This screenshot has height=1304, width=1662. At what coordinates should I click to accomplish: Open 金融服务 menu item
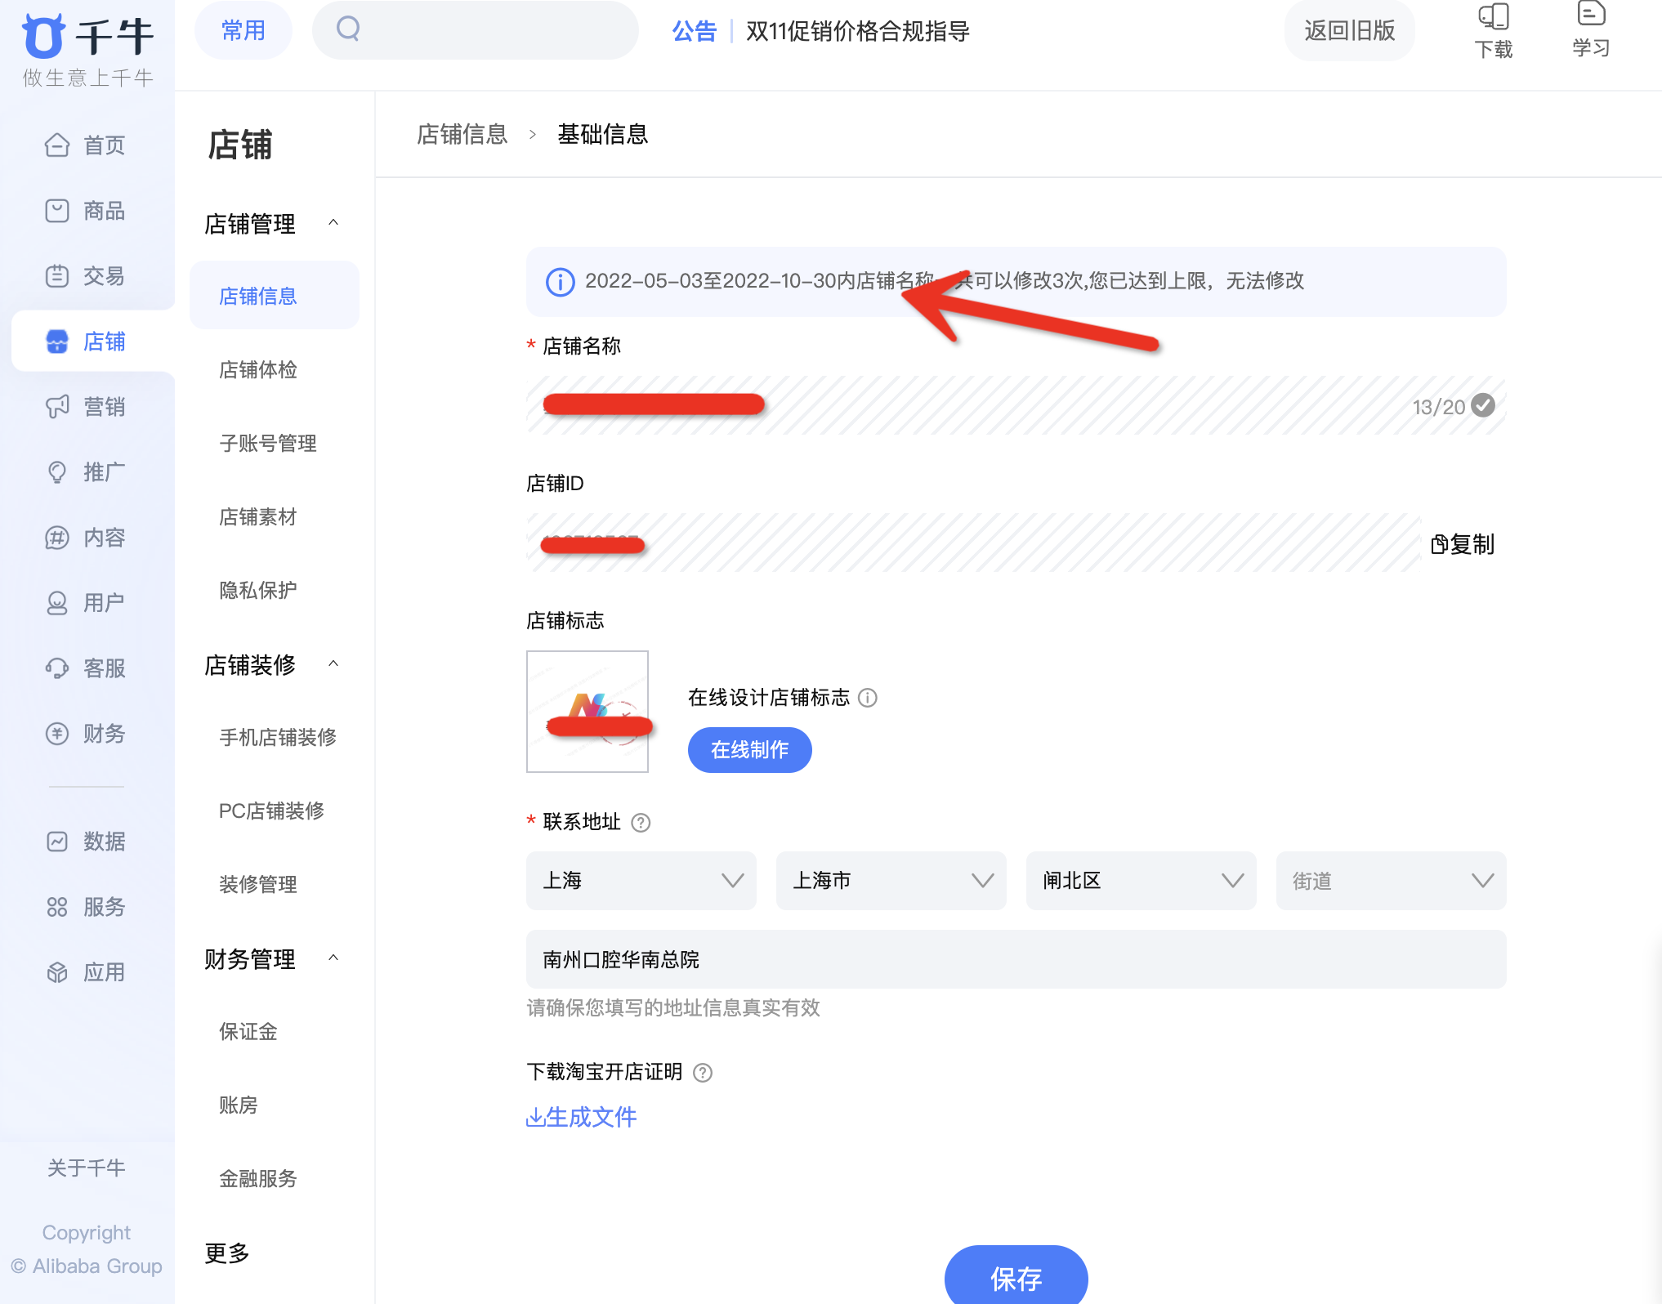point(258,1178)
